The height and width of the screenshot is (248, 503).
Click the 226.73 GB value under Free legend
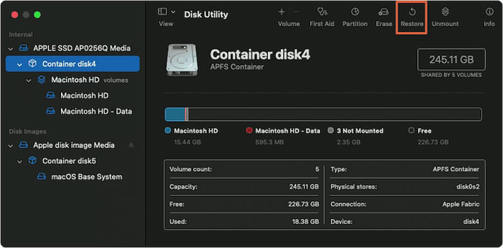pyautogui.click(x=433, y=142)
